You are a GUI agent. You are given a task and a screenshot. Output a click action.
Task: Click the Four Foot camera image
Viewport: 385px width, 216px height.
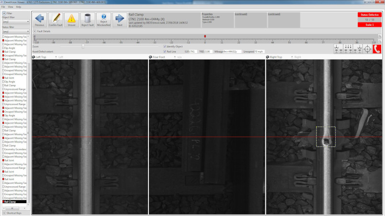coord(207,137)
